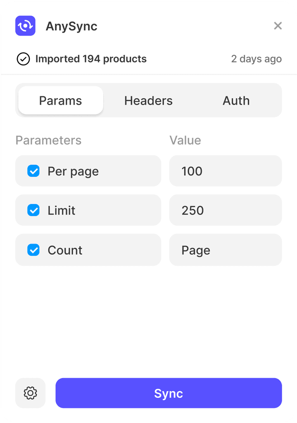Click the Limit value field showing 250
The width and height of the screenshot is (297, 423).
click(226, 210)
